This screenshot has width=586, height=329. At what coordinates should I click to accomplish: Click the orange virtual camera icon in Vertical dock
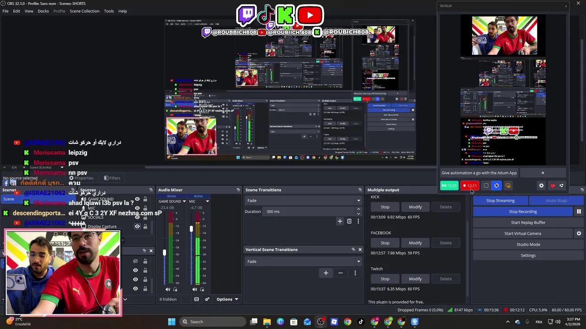pos(508,186)
